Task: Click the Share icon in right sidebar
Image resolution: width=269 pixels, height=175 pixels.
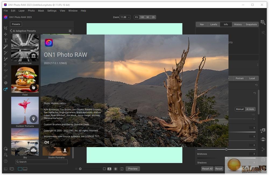Action: (x=263, y=149)
